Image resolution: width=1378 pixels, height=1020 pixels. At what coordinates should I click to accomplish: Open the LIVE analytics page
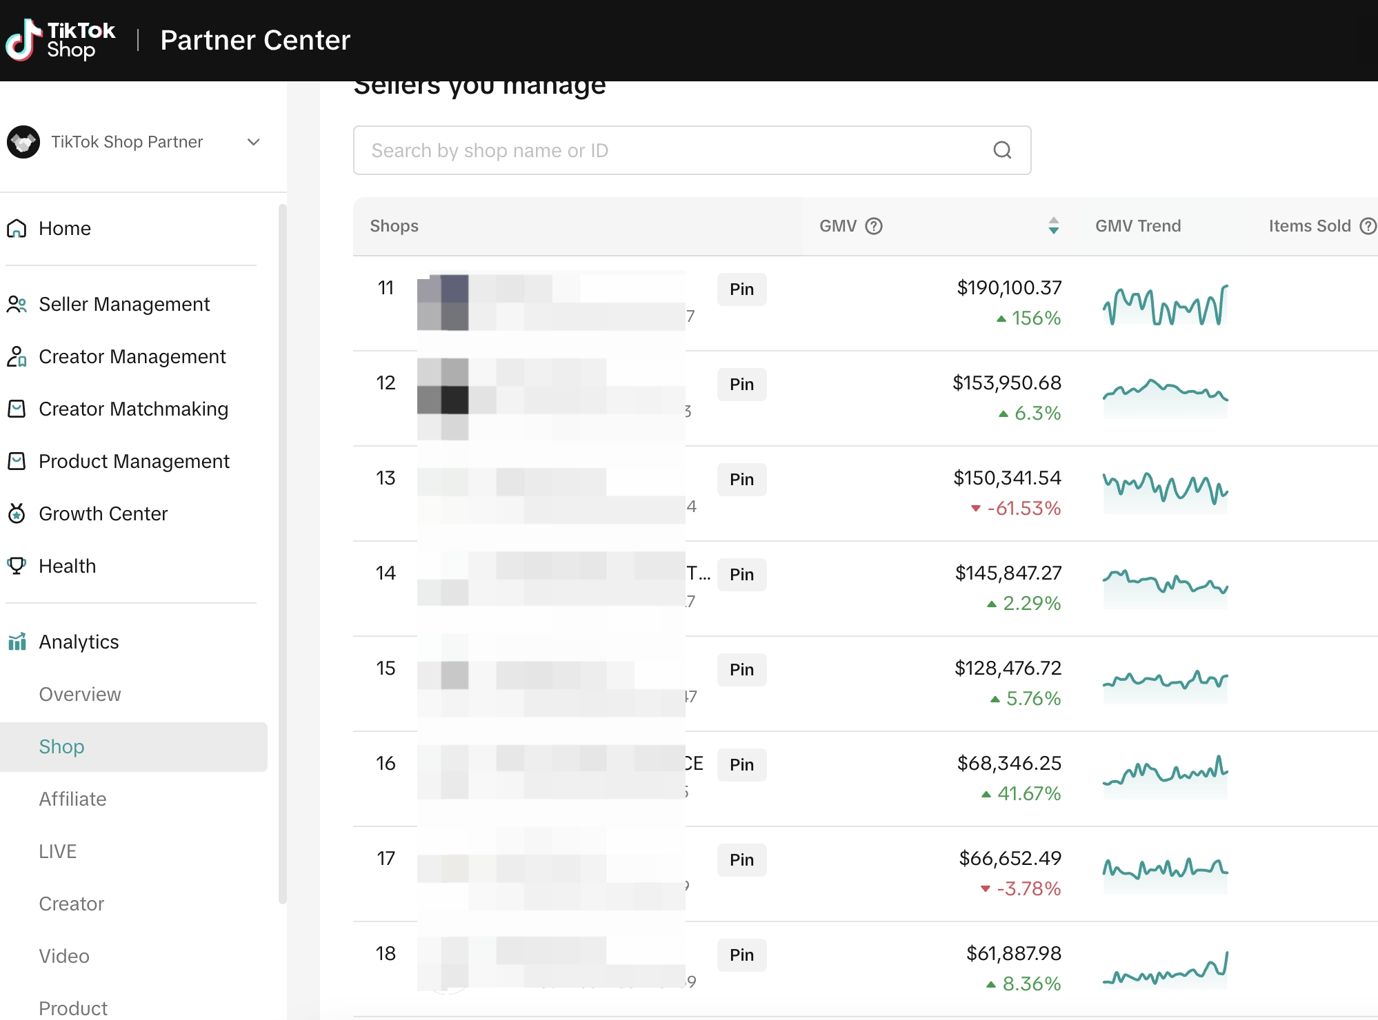click(57, 851)
